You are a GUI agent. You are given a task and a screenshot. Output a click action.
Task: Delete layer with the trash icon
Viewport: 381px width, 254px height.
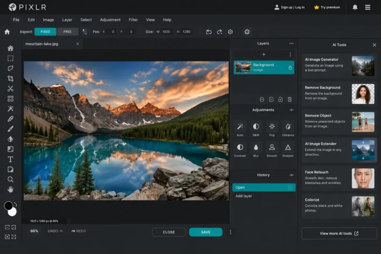click(289, 99)
